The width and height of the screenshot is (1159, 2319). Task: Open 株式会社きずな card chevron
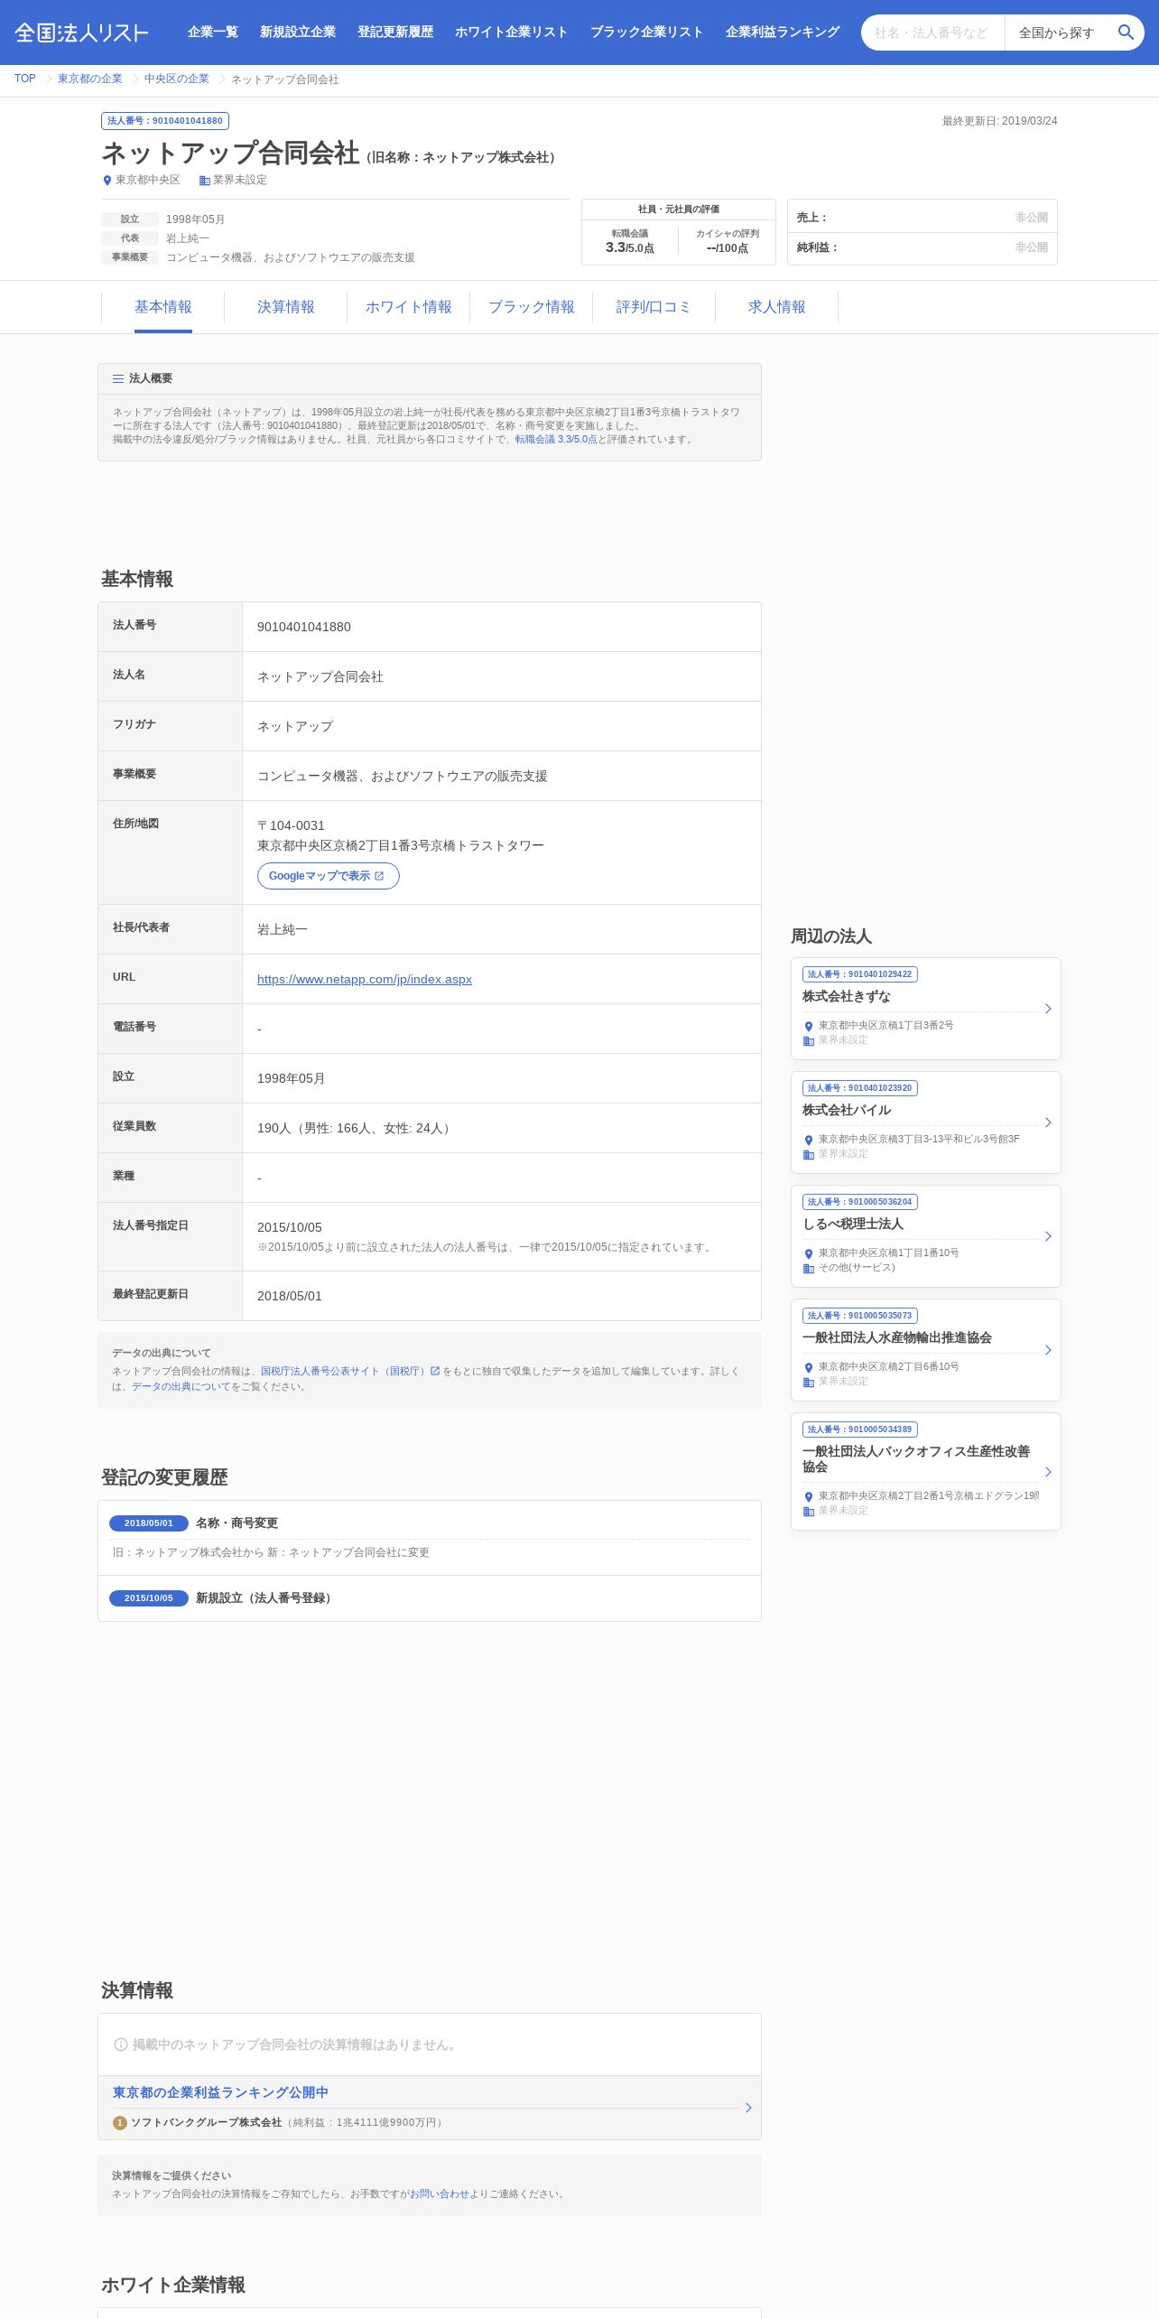coord(1048,1009)
